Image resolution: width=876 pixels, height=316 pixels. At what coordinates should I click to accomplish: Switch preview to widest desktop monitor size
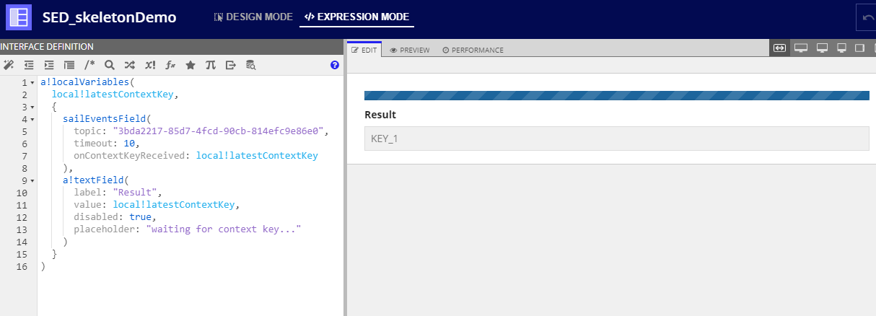click(x=800, y=48)
